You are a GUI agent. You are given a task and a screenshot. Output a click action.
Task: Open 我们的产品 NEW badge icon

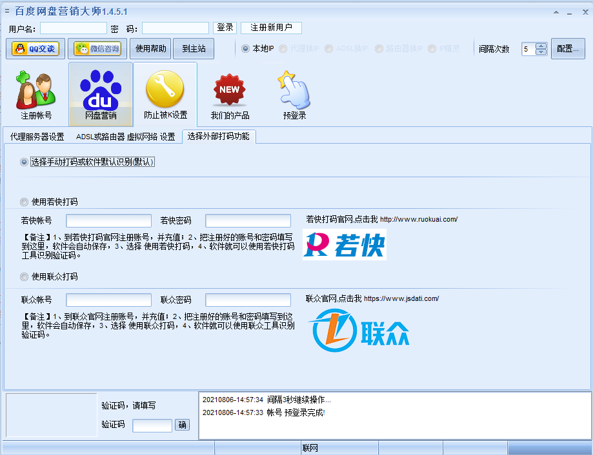(x=230, y=95)
